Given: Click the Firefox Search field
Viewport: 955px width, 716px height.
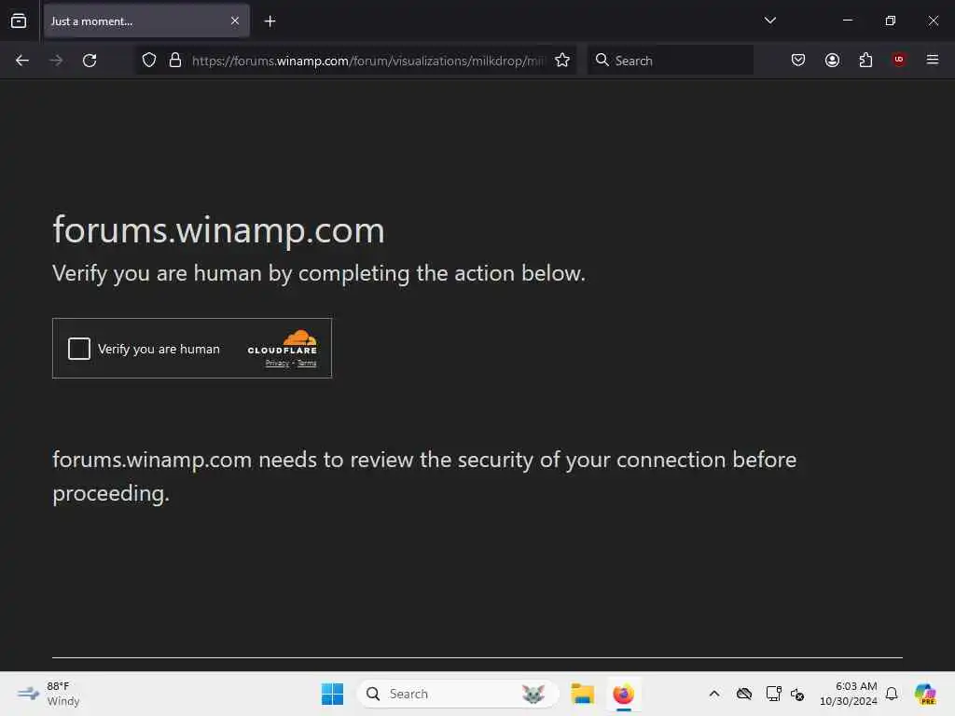Looking at the screenshot, I should coord(670,61).
